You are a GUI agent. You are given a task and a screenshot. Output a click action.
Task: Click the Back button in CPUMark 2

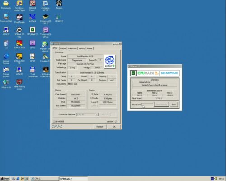(174, 105)
